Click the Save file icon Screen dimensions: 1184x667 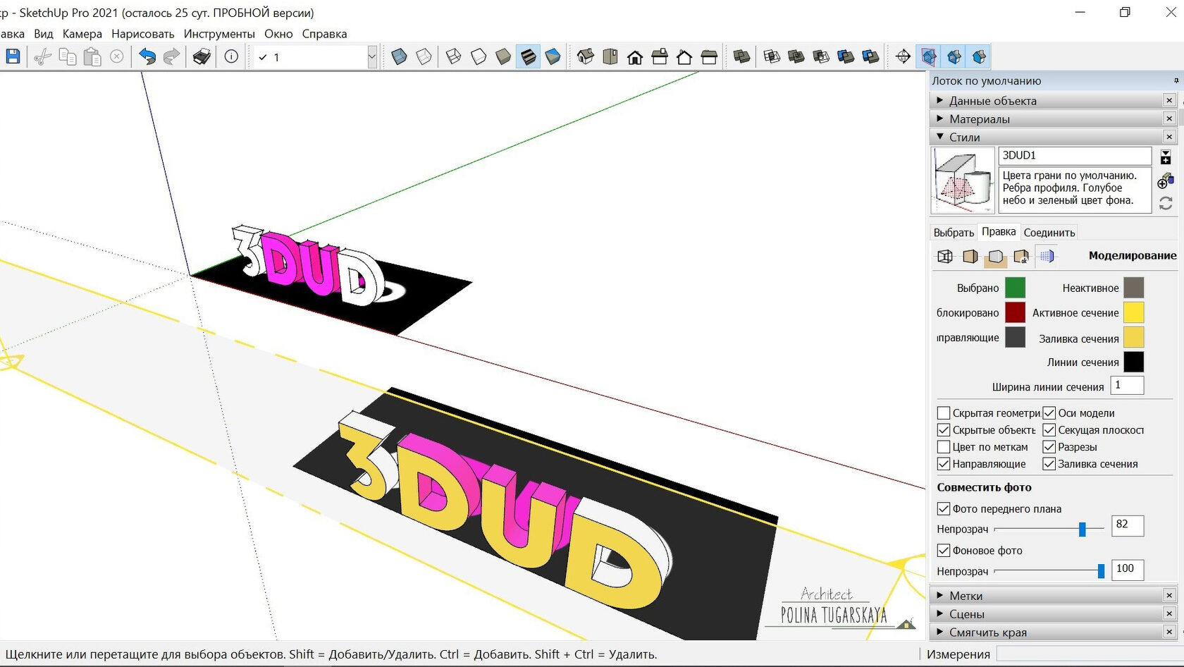[13, 56]
